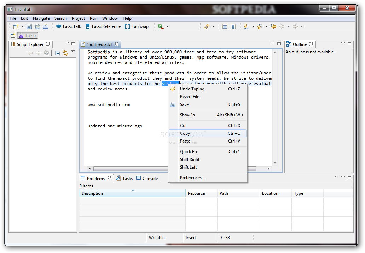Toggle show whitespace characters icon

tap(233, 26)
